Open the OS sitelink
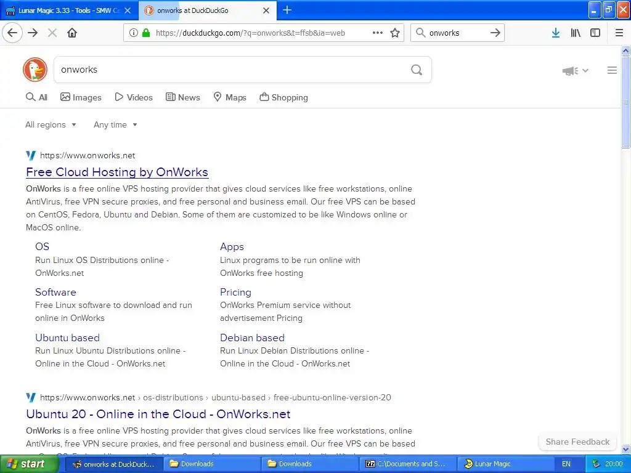This screenshot has height=473, width=631. 43,246
